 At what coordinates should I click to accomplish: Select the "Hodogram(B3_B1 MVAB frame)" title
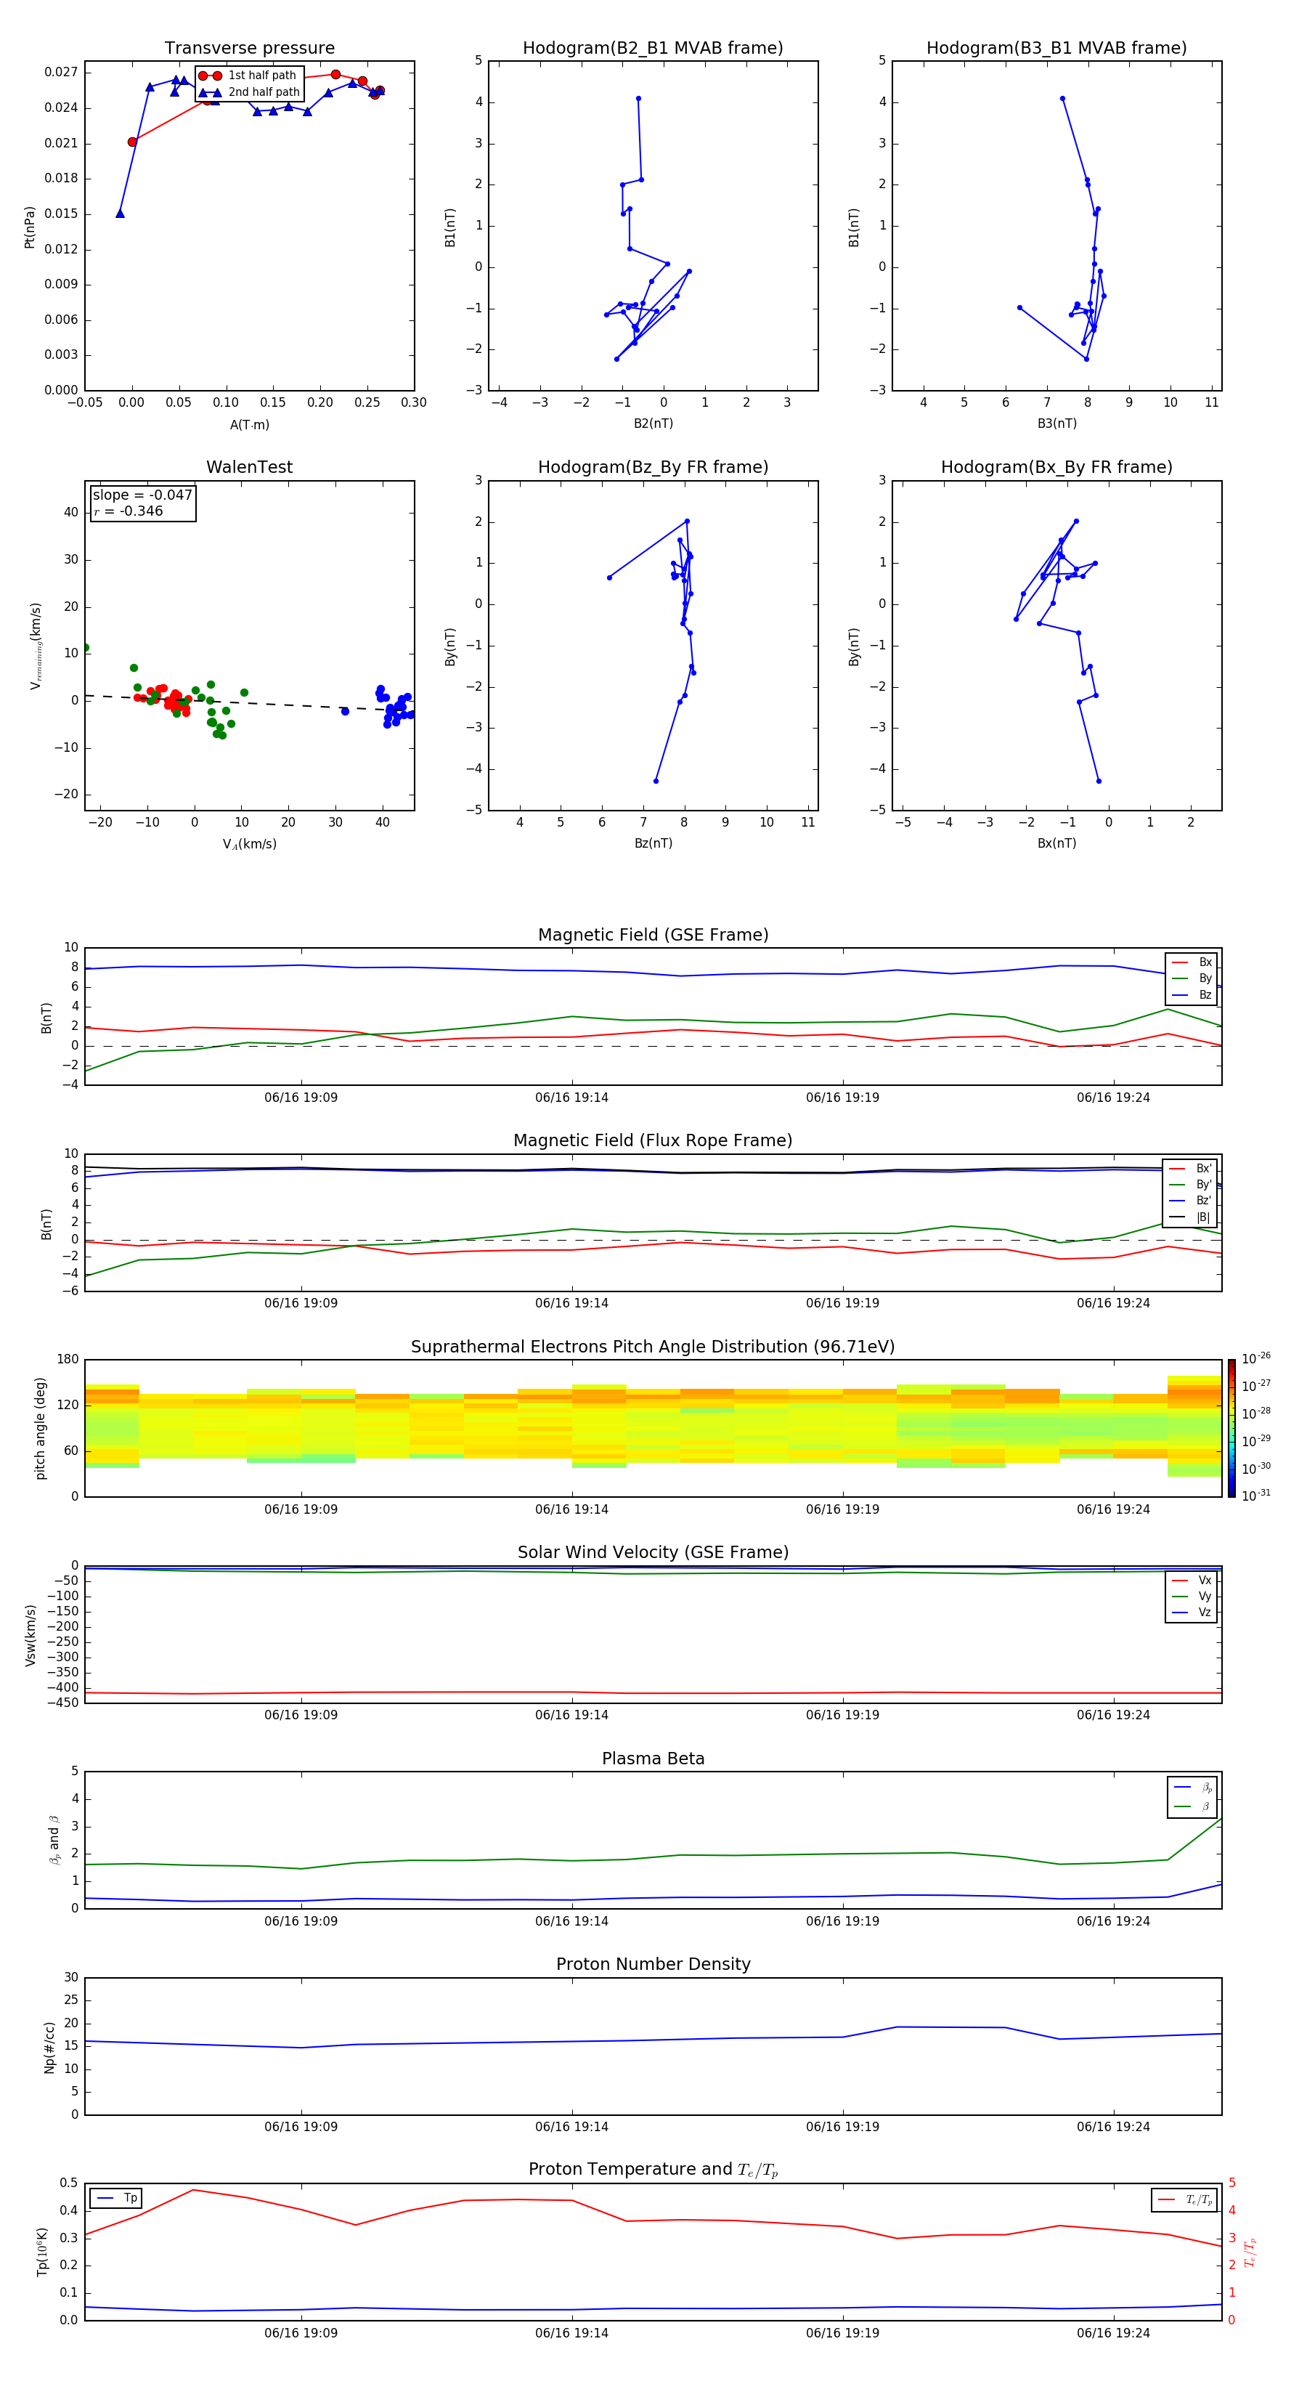coord(1056,49)
